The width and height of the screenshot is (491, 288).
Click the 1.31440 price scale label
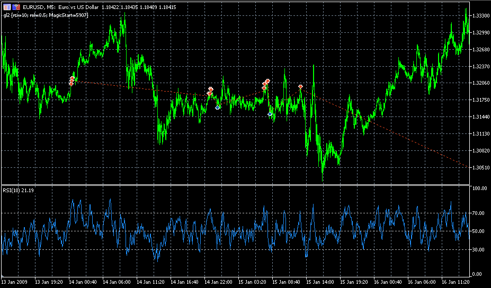pos(481,117)
